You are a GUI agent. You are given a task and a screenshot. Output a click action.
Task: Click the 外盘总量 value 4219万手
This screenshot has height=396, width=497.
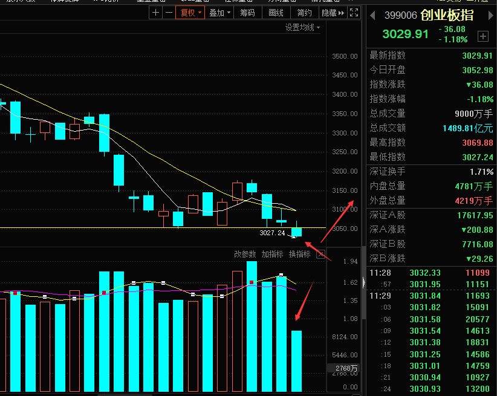coord(474,201)
